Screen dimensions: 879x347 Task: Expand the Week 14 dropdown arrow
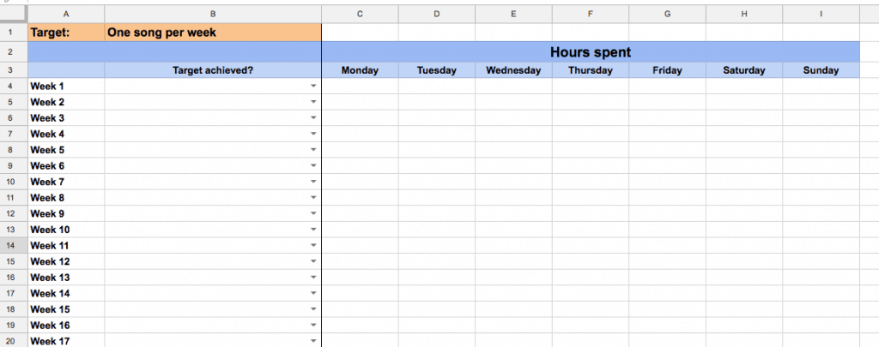[x=313, y=294]
